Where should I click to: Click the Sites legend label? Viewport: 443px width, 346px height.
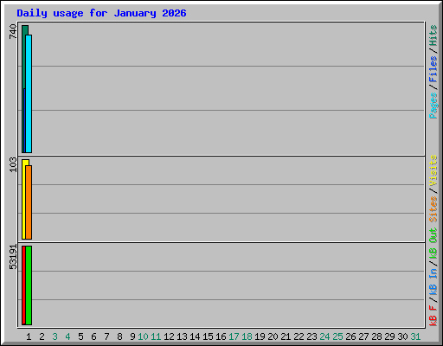433,209
